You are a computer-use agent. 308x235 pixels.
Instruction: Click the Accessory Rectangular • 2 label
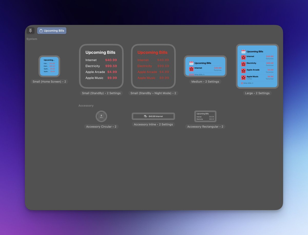click(205, 127)
